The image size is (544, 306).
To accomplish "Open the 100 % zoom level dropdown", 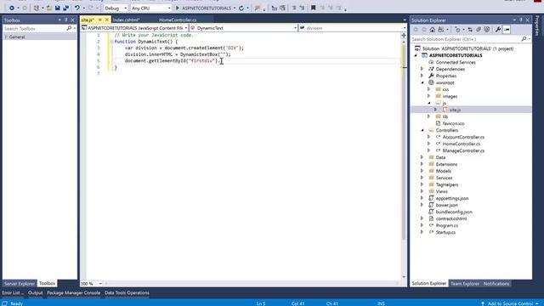I will click(91, 283).
